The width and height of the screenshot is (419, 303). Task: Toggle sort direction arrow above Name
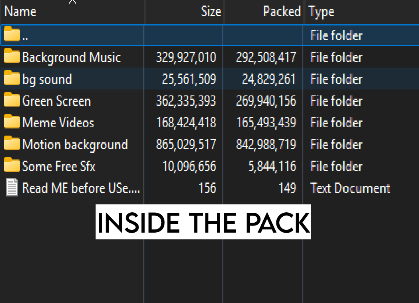(x=72, y=2)
